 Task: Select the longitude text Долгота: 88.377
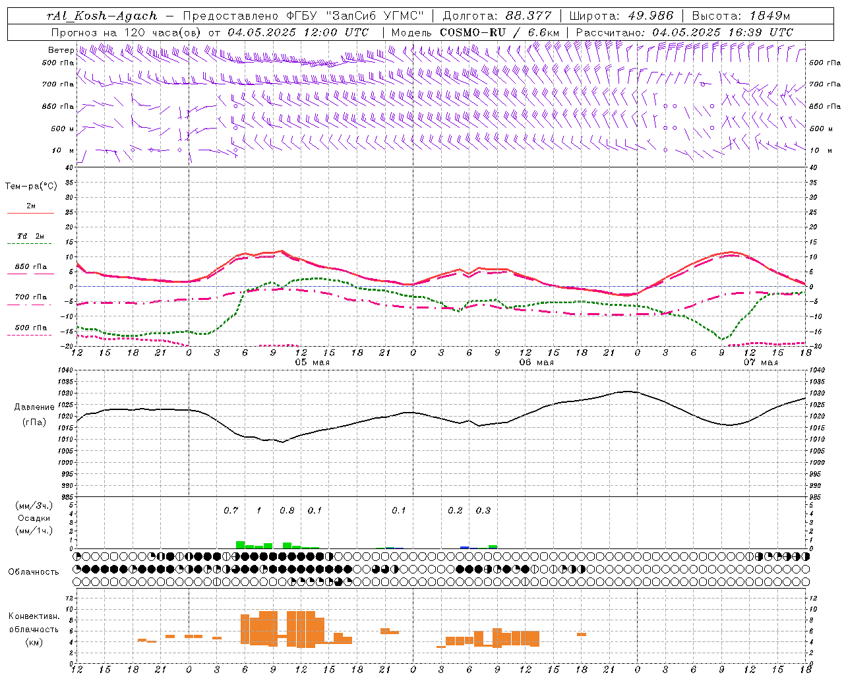pyautogui.click(x=498, y=16)
